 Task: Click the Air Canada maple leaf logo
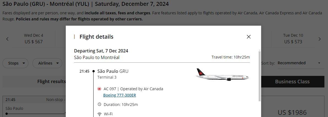99,89
